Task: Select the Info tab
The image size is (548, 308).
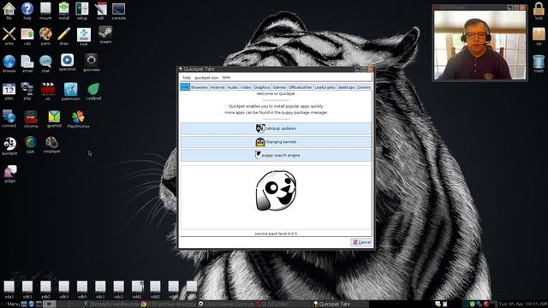Action: (185, 87)
